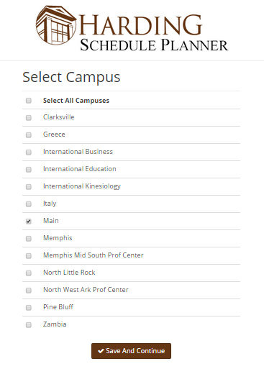Toggle the International Kinesiology checkbox
This screenshot has width=264, height=369.
coord(29,187)
